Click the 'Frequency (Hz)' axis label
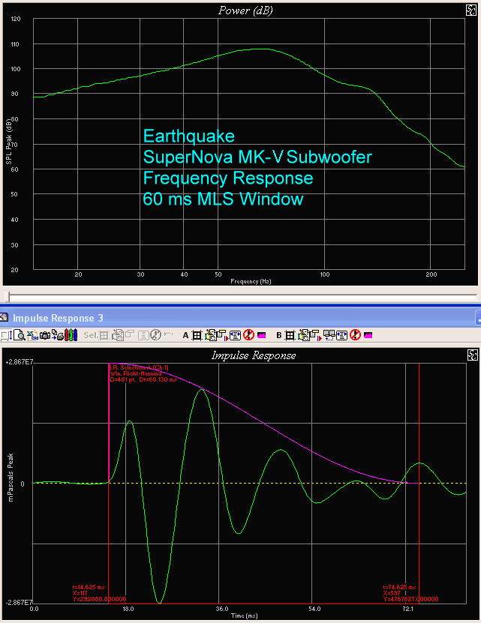481x623 pixels. [x=251, y=281]
